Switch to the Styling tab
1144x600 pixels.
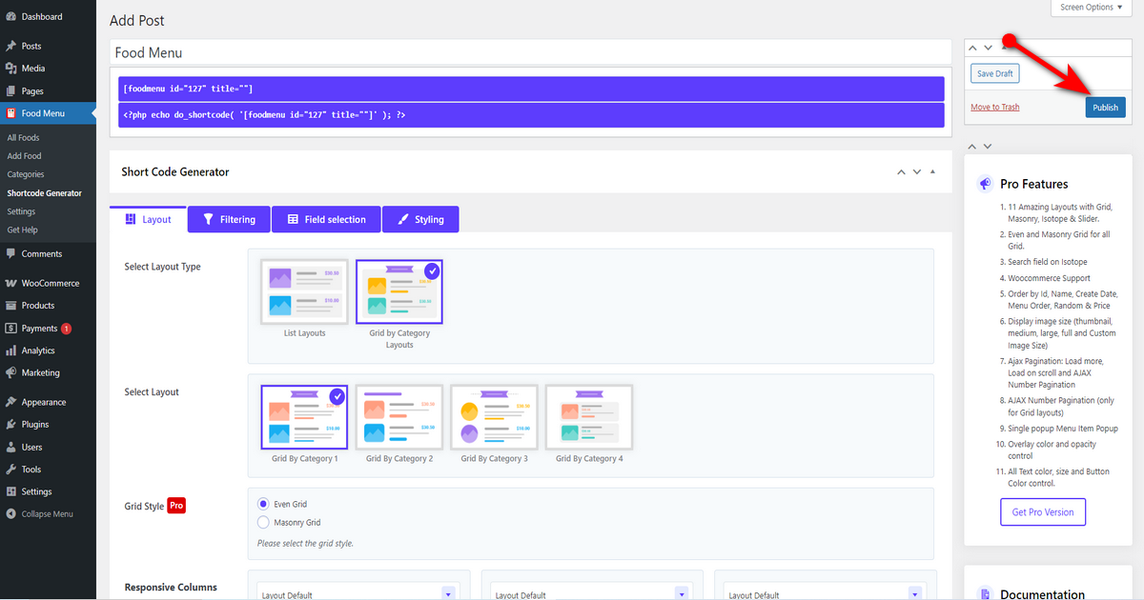pyautogui.click(x=420, y=219)
